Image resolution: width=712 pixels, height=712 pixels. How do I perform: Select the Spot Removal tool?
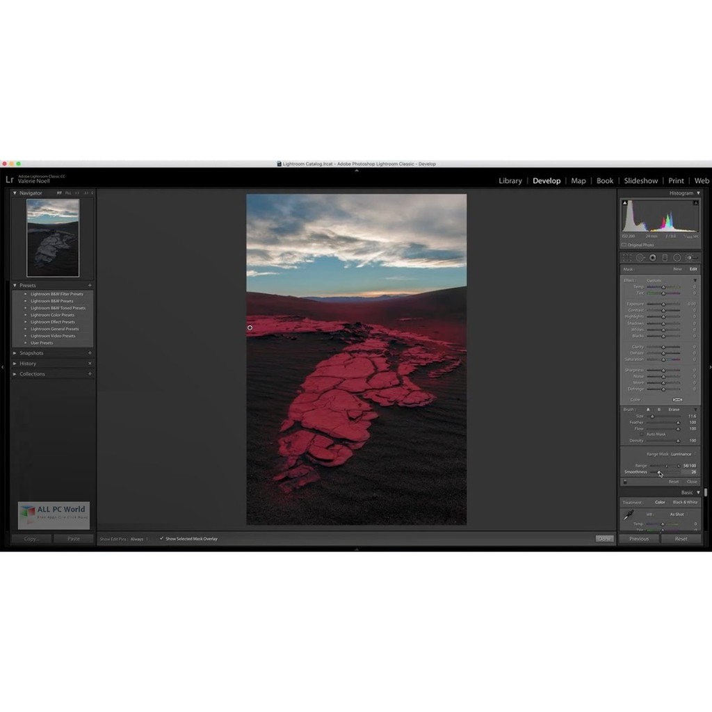pyautogui.click(x=640, y=257)
